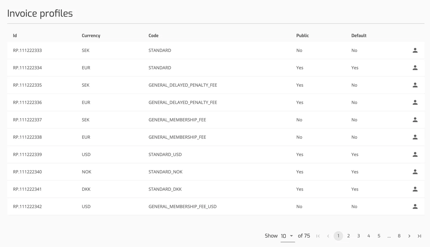Click the STANDARD_NOK code cell
Image resolution: width=430 pixels, height=247 pixels.
coord(165,172)
